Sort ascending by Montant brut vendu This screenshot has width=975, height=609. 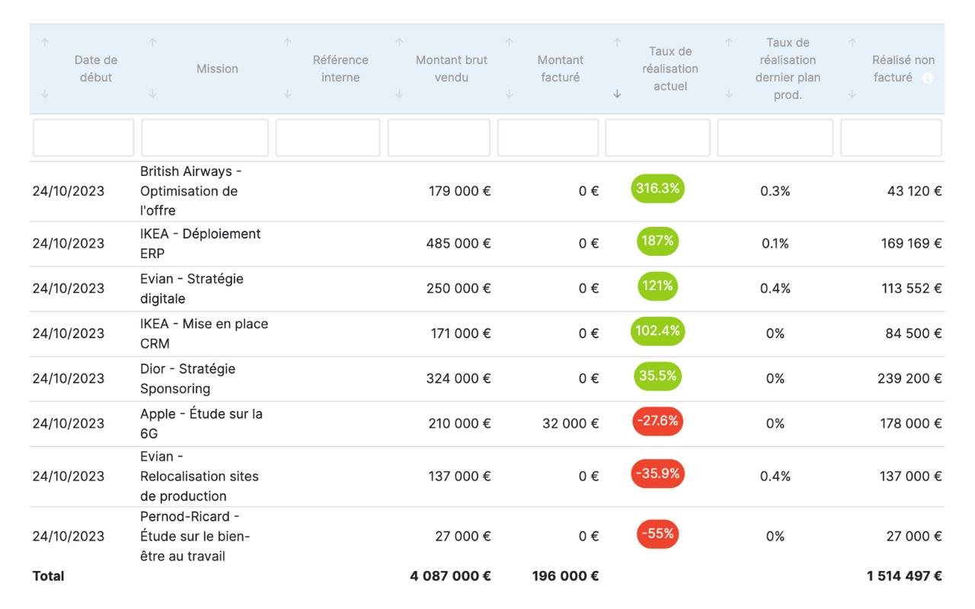pyautogui.click(x=399, y=43)
